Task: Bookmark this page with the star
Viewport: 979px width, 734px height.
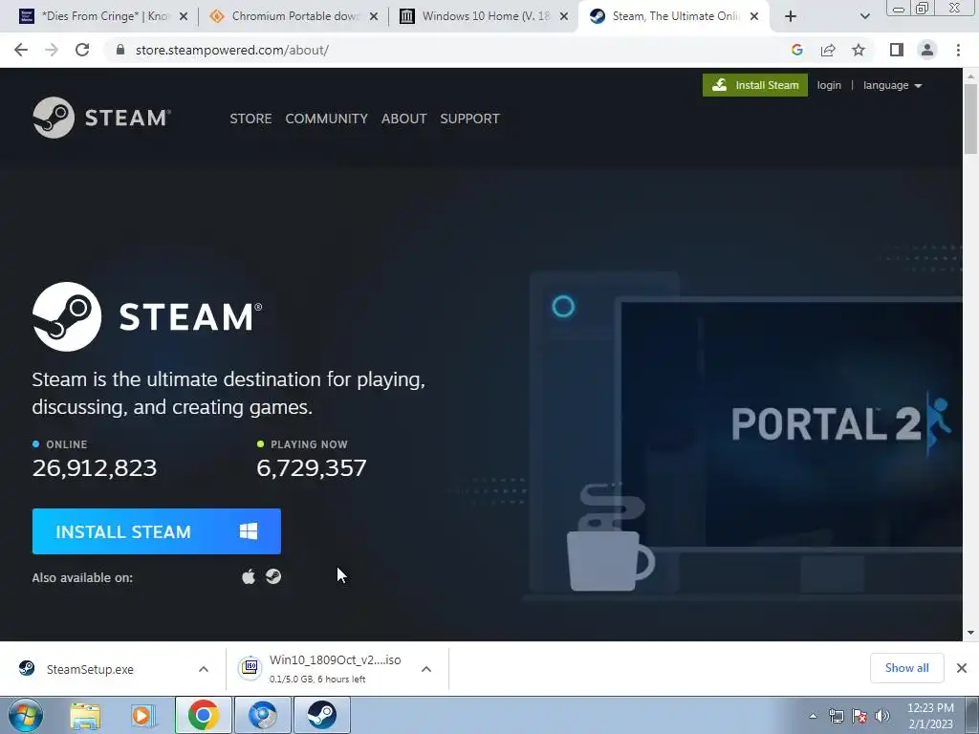Action: coord(859,50)
